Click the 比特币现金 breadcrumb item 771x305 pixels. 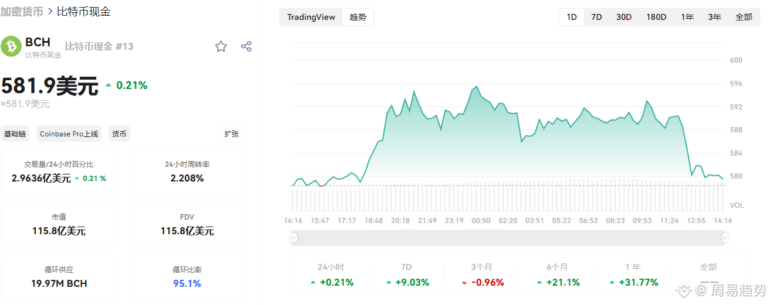click(83, 11)
